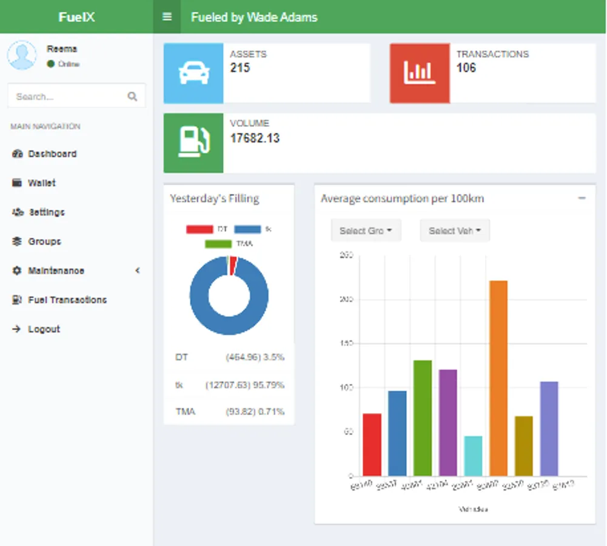The width and height of the screenshot is (607, 546).
Task: Click Fueled by Wade Adams header
Action: point(254,17)
